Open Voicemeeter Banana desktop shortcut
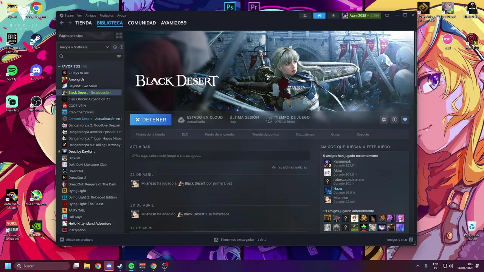The height and width of the screenshot is (272, 484). click(12, 230)
